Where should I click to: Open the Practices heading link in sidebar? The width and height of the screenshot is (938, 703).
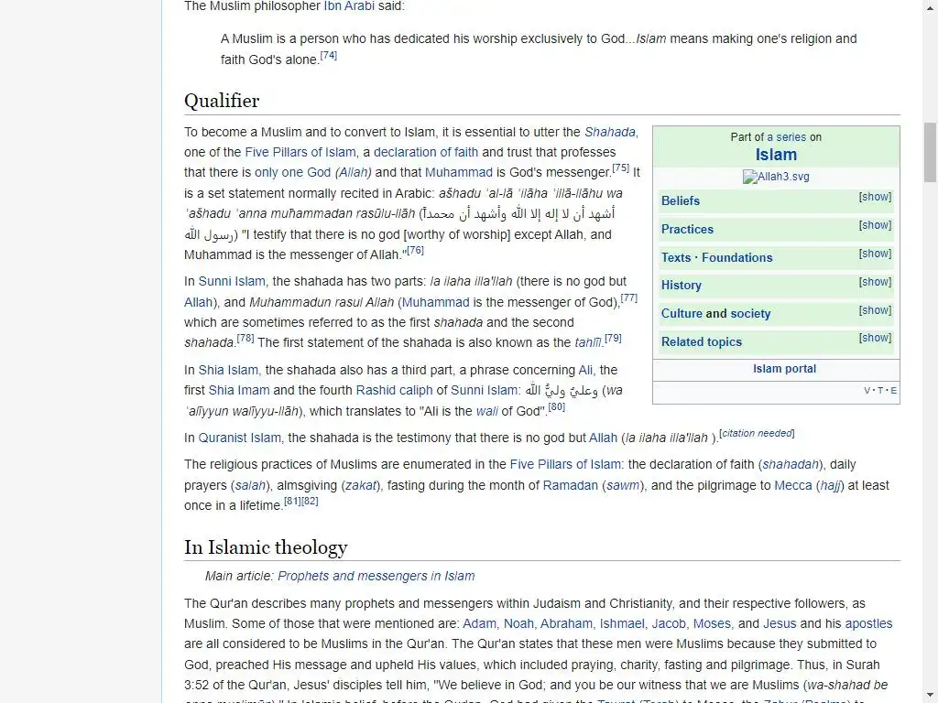click(x=687, y=230)
